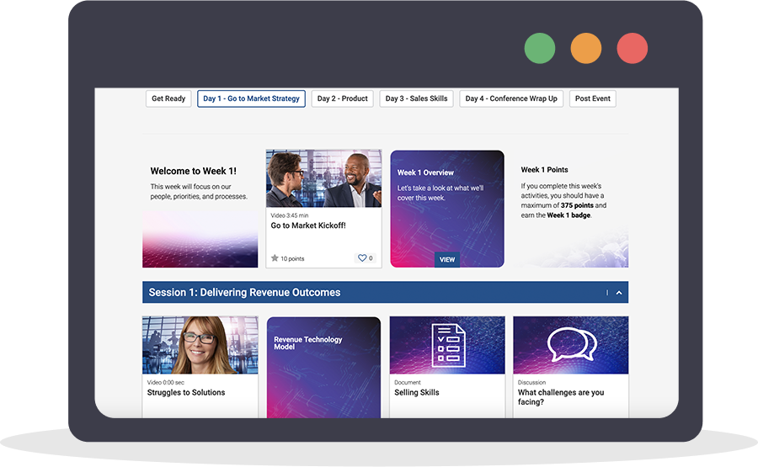Open the Selling Skills document checklist icon

tap(447, 345)
